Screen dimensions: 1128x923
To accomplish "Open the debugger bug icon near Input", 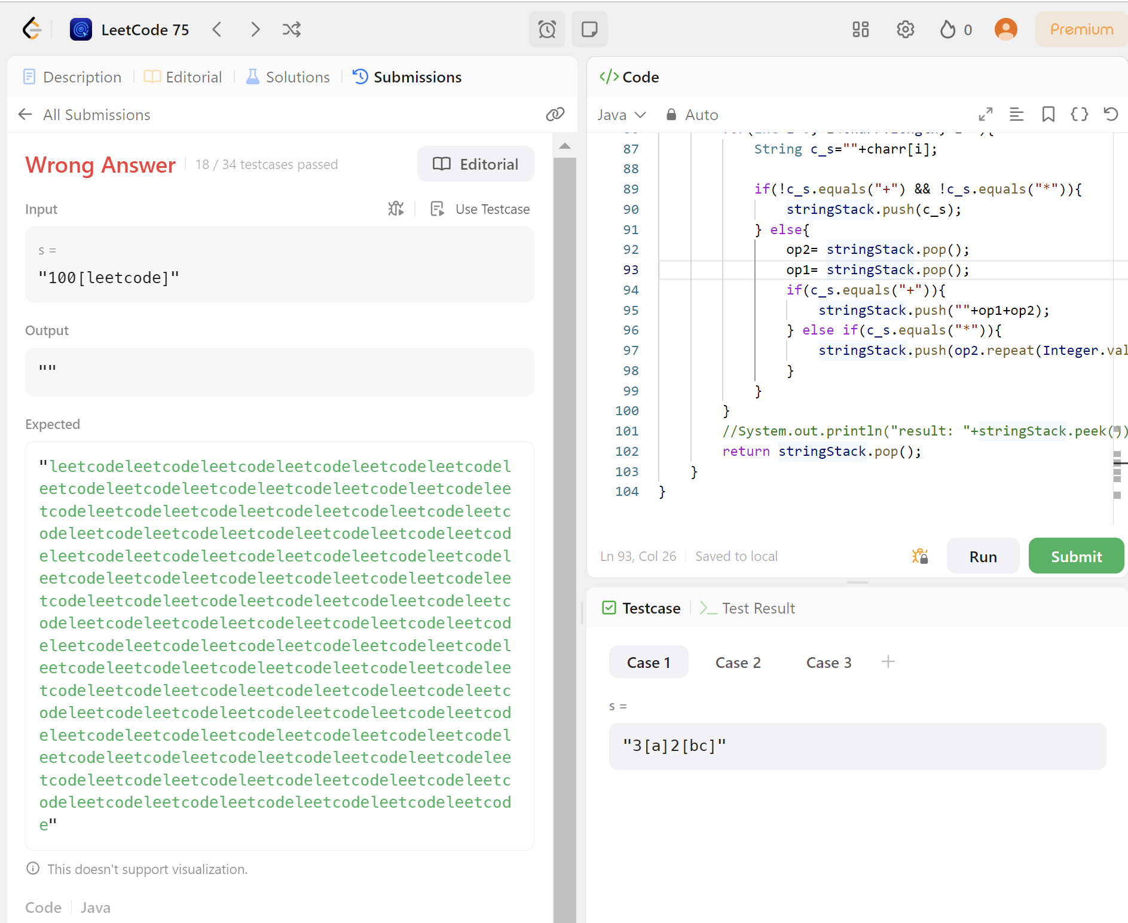I will click(396, 208).
